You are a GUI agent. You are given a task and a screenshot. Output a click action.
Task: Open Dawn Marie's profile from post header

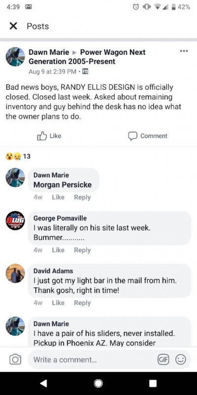pyautogui.click(x=49, y=52)
